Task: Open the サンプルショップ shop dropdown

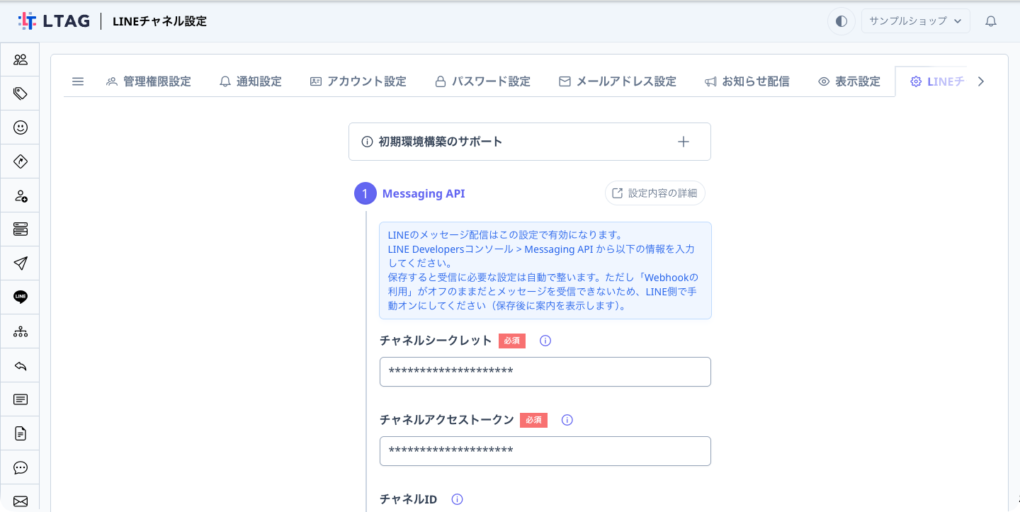Action: (915, 21)
